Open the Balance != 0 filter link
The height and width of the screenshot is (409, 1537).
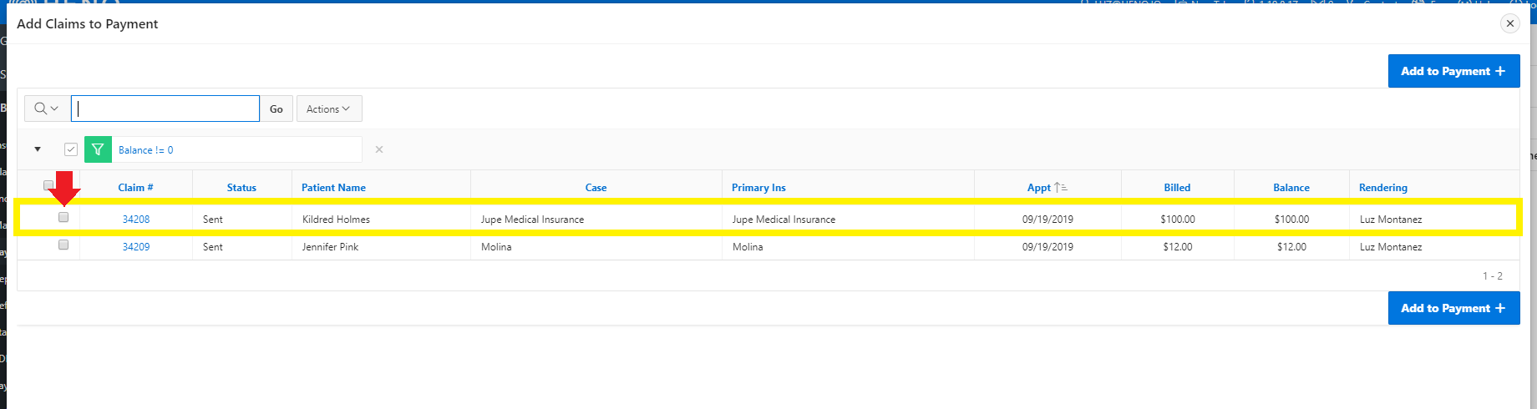coord(146,150)
